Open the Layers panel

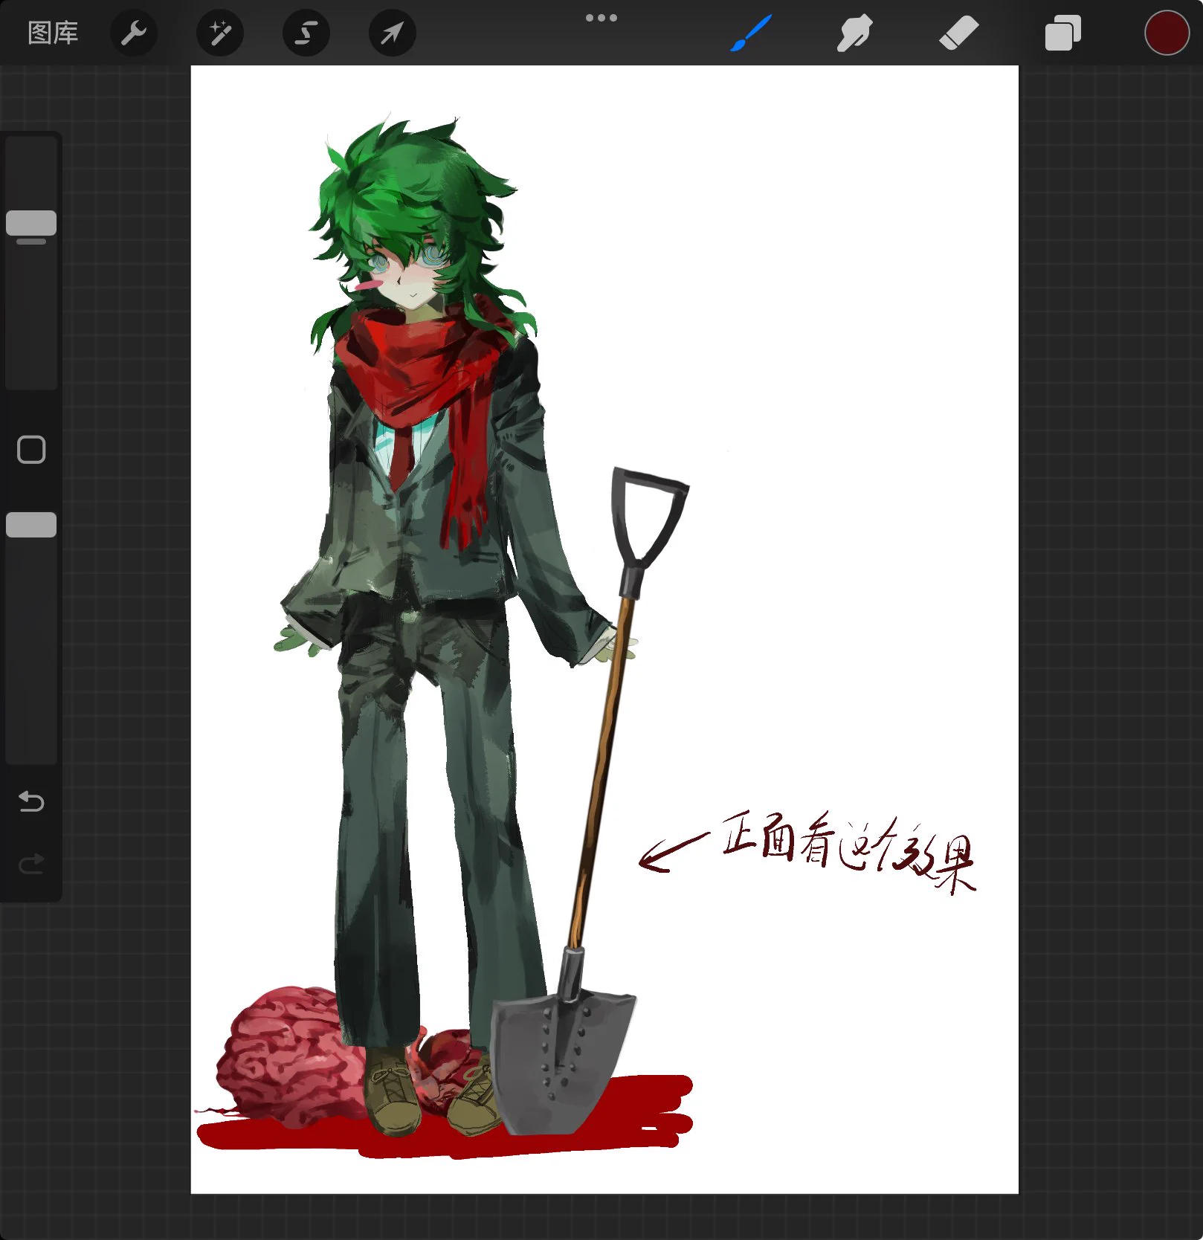coord(1062,33)
